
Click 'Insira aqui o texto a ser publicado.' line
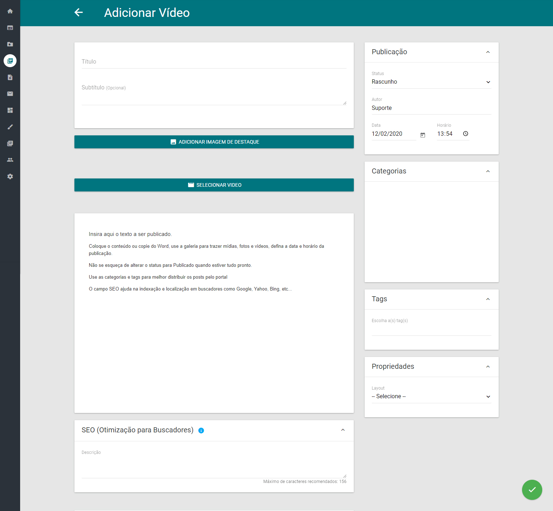(x=130, y=234)
